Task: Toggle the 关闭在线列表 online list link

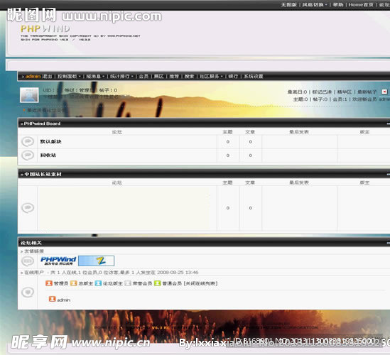Action: click(x=200, y=283)
